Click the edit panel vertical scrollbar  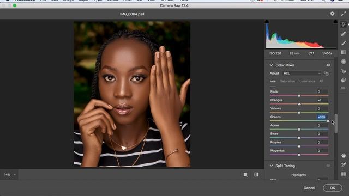pos(336,124)
